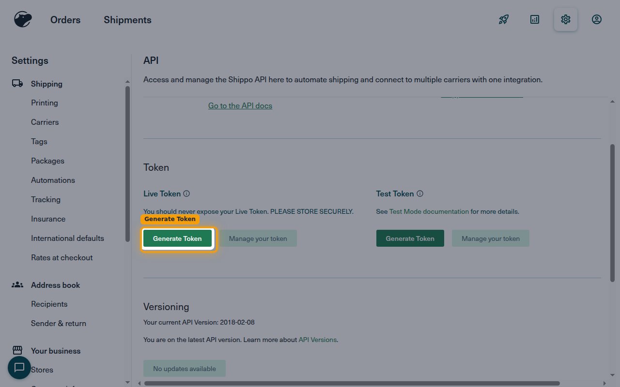The height and width of the screenshot is (387, 620).
Task: Click the settings gear icon
Action: tap(566, 19)
